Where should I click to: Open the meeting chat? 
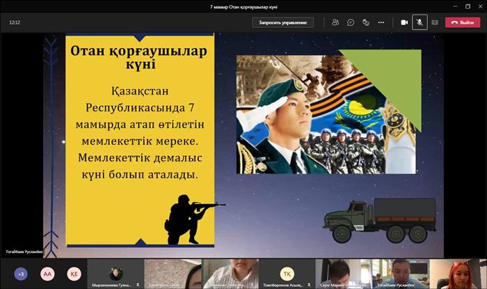pos(351,22)
